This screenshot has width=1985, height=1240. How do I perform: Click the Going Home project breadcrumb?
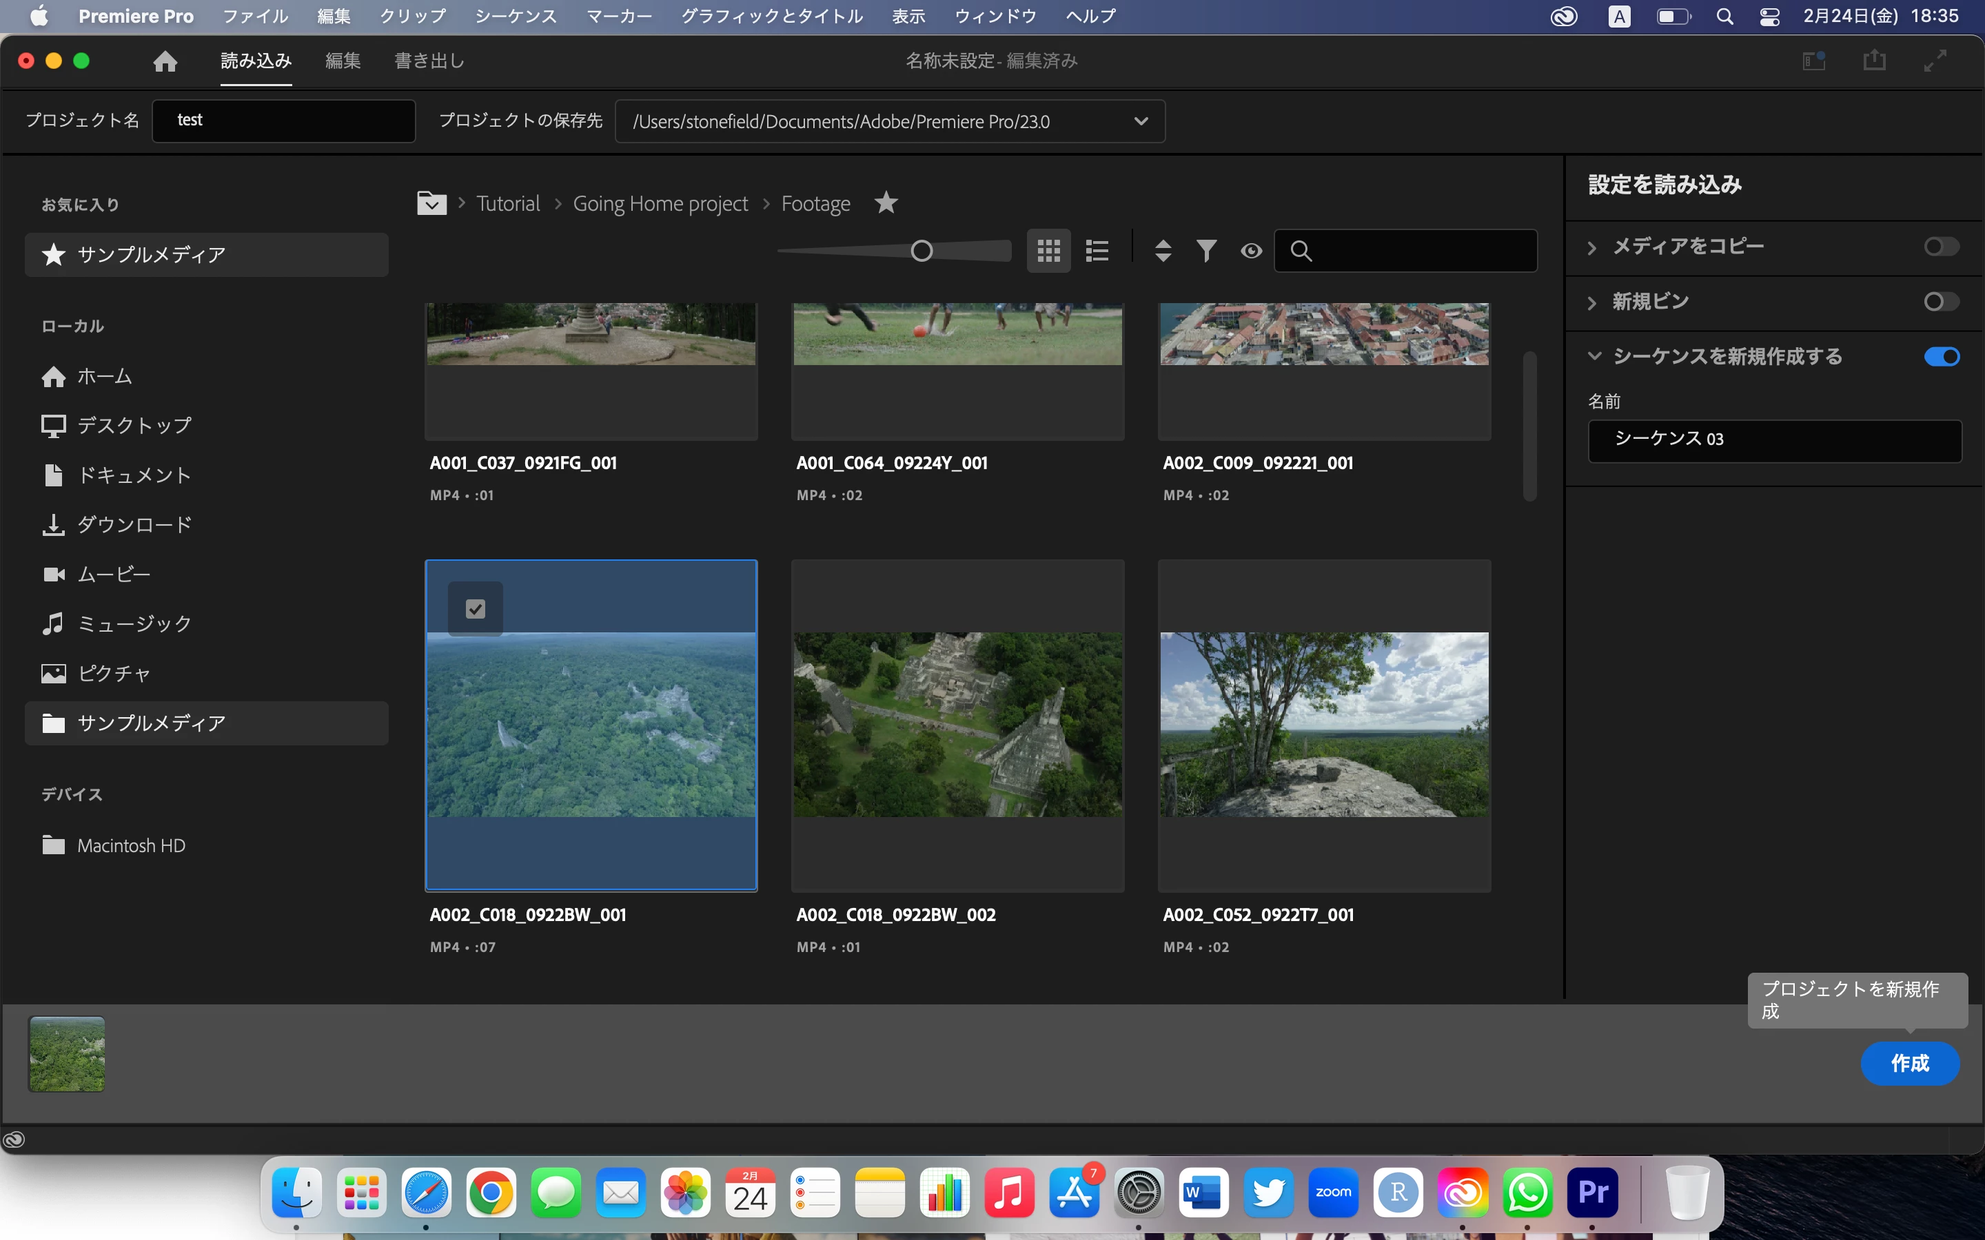[x=660, y=203]
